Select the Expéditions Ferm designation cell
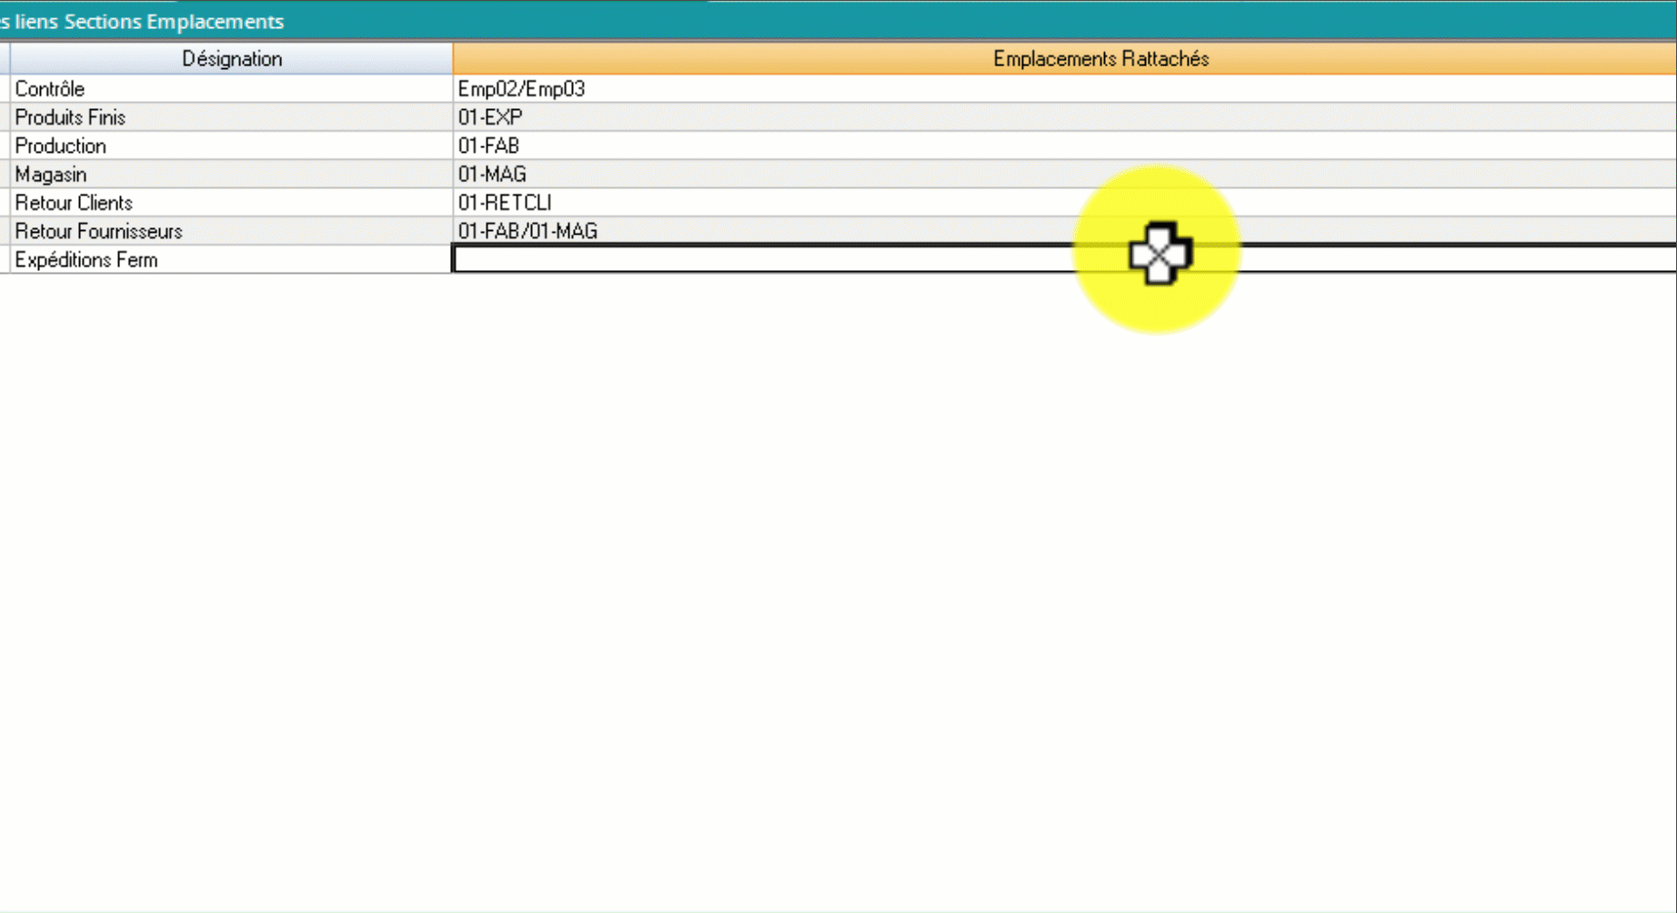 231,260
